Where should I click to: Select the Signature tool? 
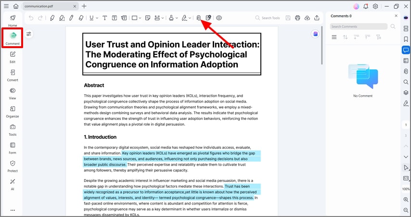pos(184,18)
